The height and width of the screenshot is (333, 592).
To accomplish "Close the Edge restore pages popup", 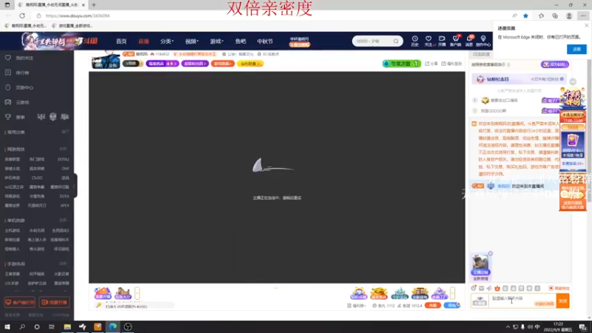I will (x=586, y=25).
